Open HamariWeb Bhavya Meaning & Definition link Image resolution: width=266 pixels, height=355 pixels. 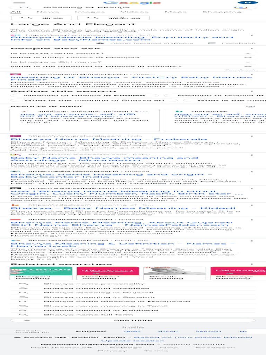(x=122, y=245)
